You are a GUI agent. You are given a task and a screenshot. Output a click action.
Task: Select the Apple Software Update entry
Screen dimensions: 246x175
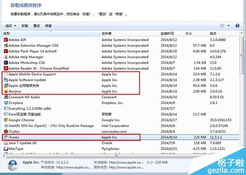click(x=27, y=80)
